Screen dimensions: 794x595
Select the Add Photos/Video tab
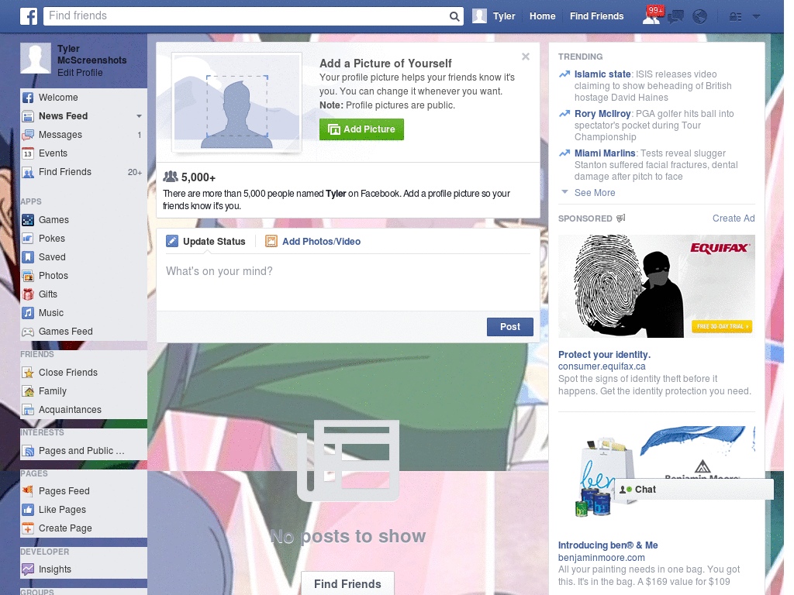coord(313,242)
